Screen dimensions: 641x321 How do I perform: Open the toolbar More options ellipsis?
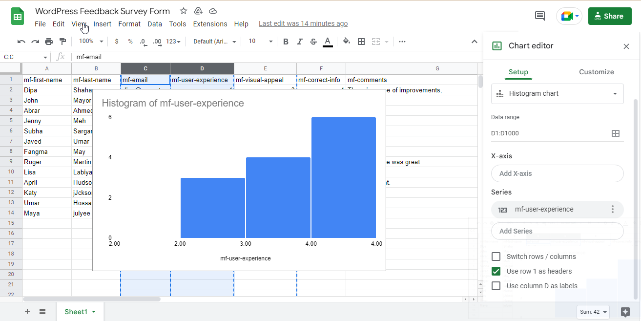402,42
